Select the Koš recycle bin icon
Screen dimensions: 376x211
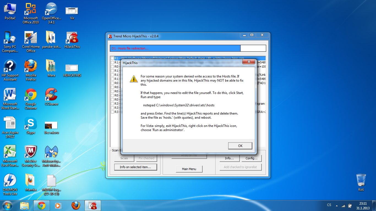pos(361,182)
